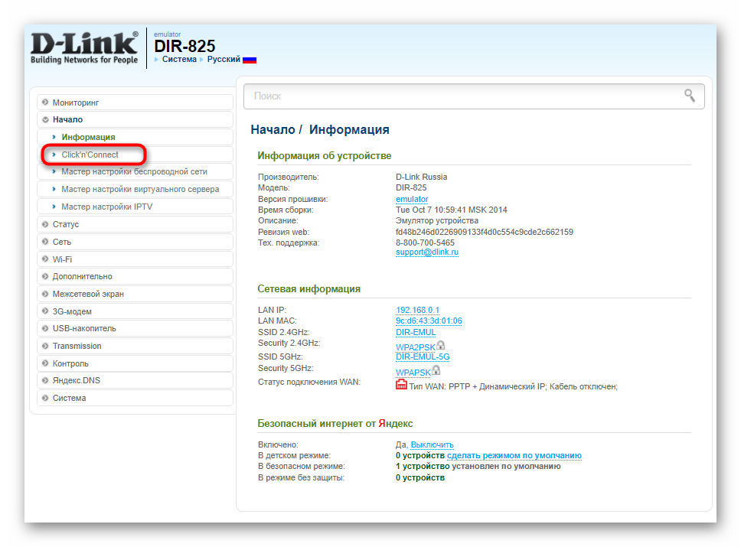Open Click'n'Connect wizard
The image size is (741, 547).
pos(135,155)
